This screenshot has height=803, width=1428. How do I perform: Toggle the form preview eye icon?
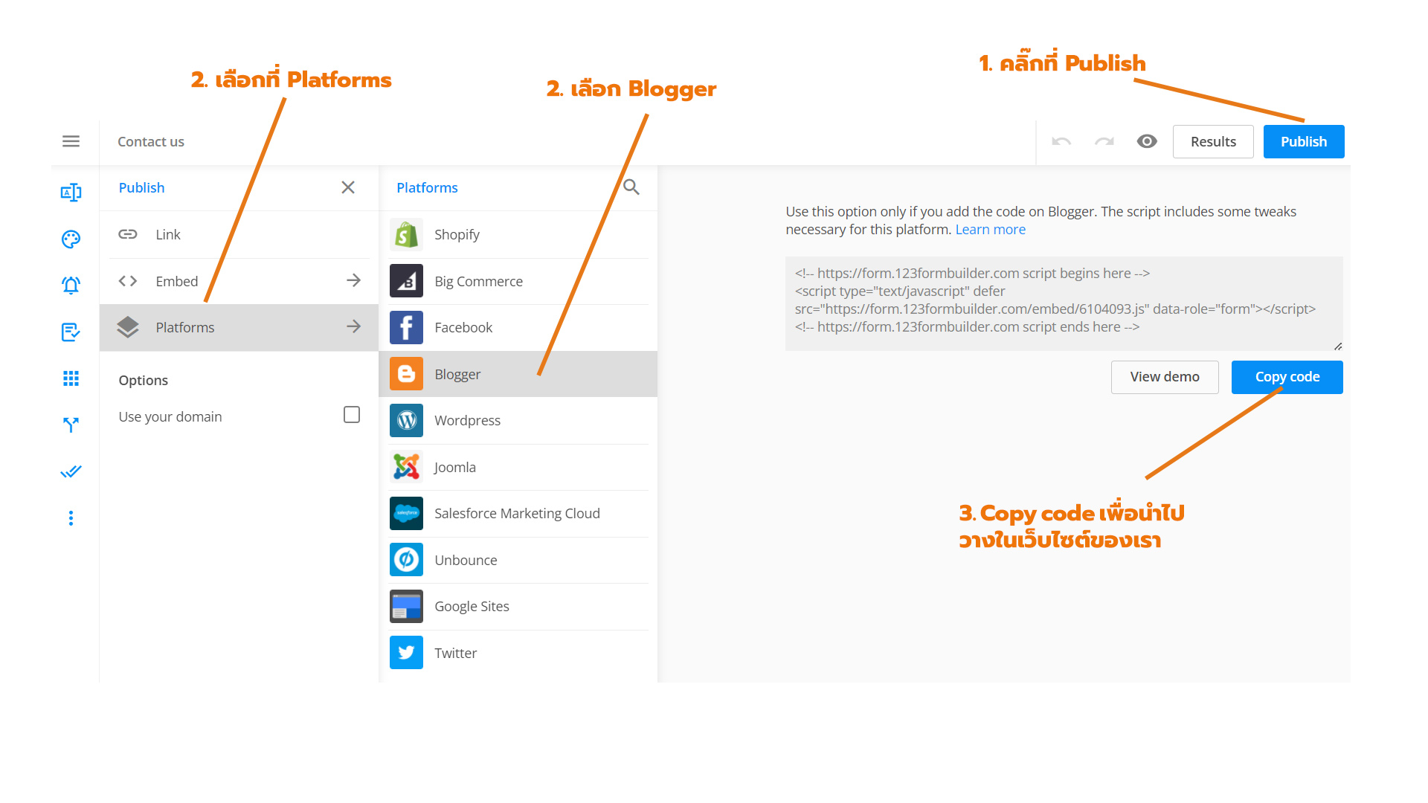click(x=1147, y=141)
